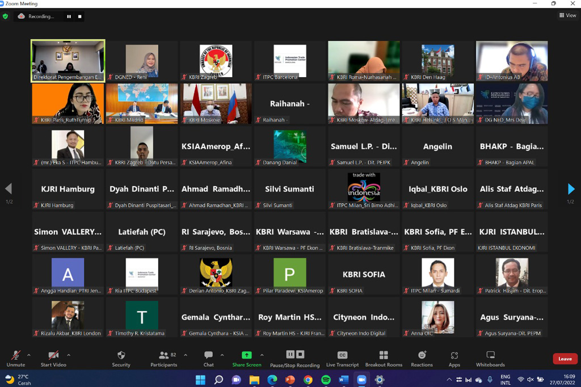This screenshot has height=387, width=581.
Task: Select the KBRI Moskow video thumbnail
Action: click(x=216, y=103)
